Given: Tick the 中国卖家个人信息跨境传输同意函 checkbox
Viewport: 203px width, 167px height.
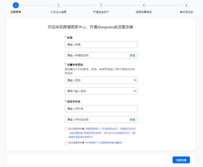Looking at the screenshot, I should 66,143.
